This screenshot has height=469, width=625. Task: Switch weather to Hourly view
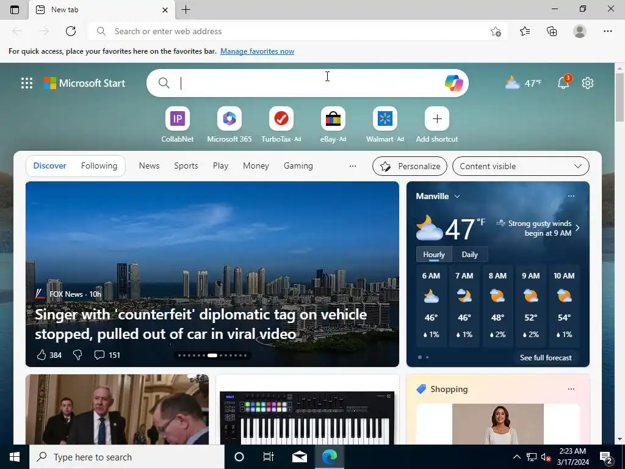tap(434, 255)
